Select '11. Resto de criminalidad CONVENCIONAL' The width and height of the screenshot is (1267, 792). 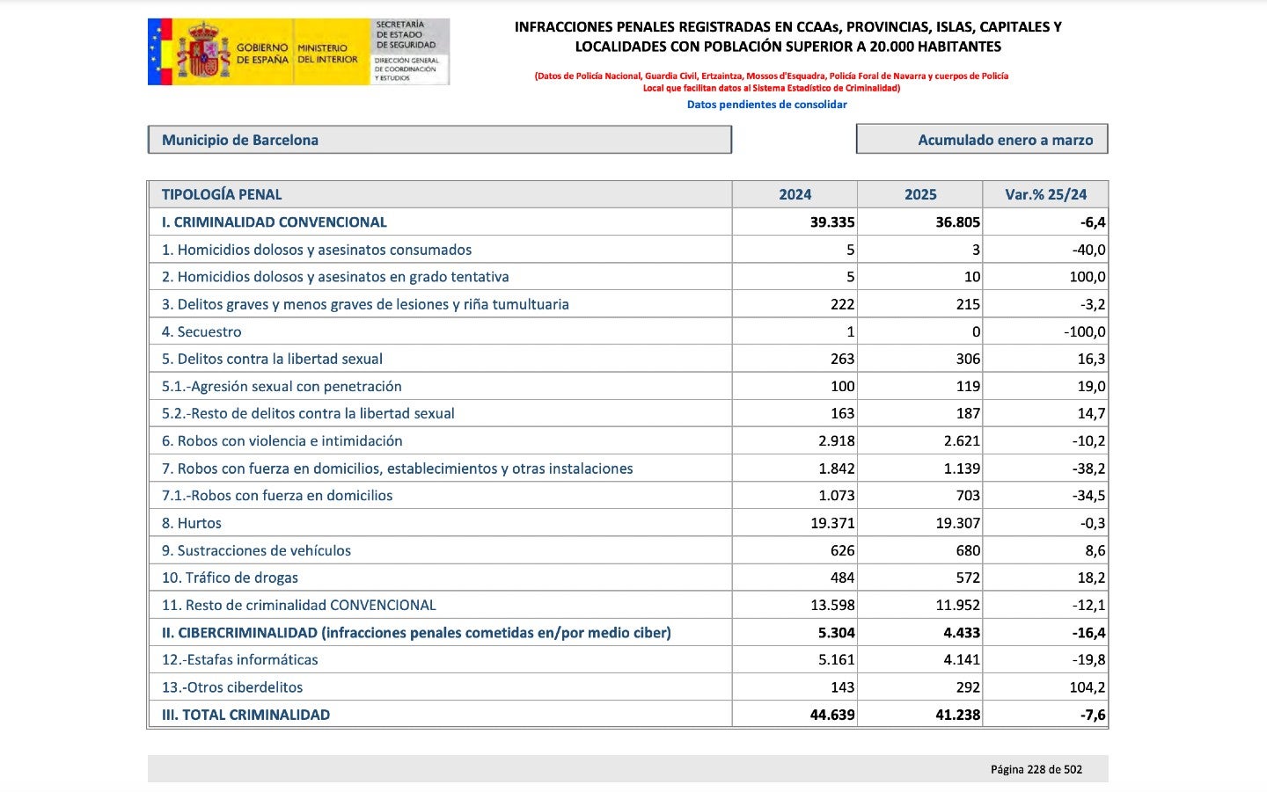[298, 605]
